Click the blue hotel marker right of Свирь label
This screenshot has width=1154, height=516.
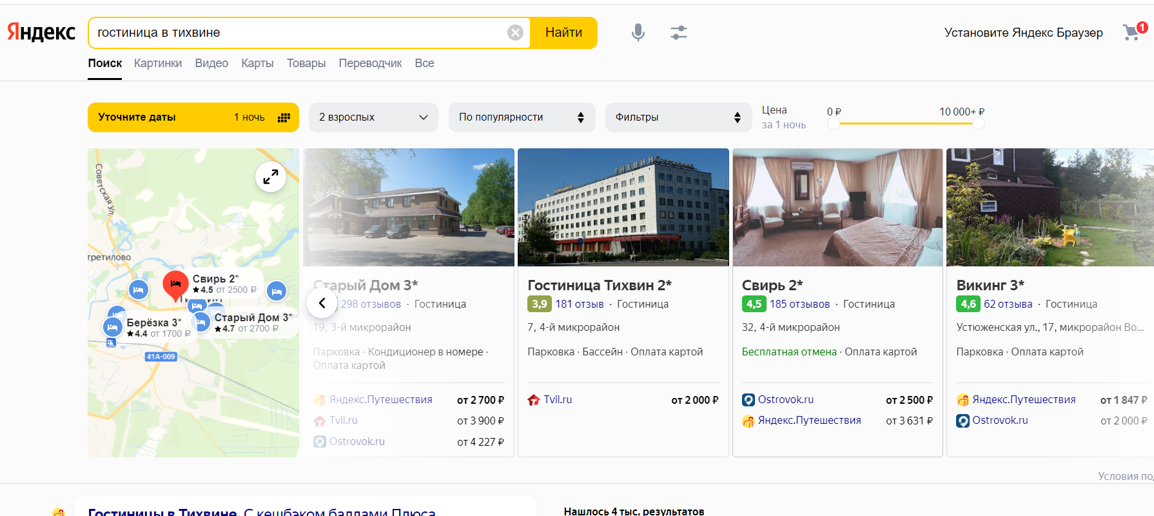point(277,292)
